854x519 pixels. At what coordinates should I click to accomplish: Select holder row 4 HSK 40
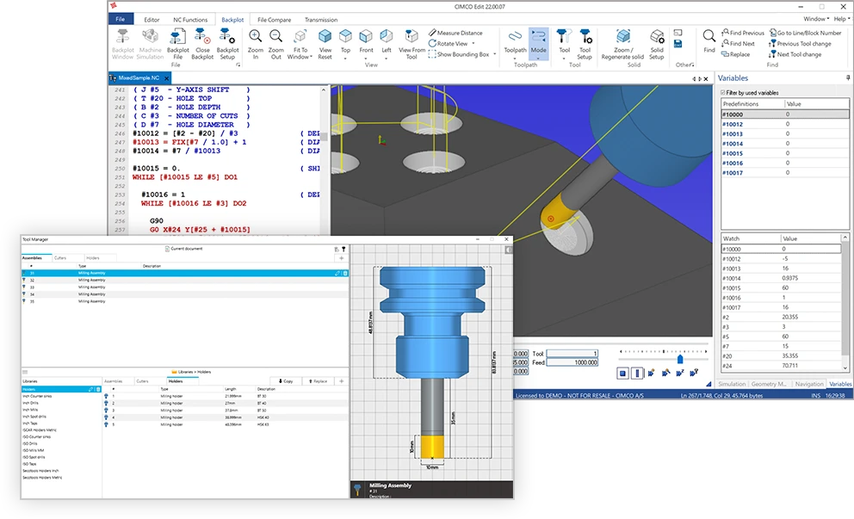[226, 417]
